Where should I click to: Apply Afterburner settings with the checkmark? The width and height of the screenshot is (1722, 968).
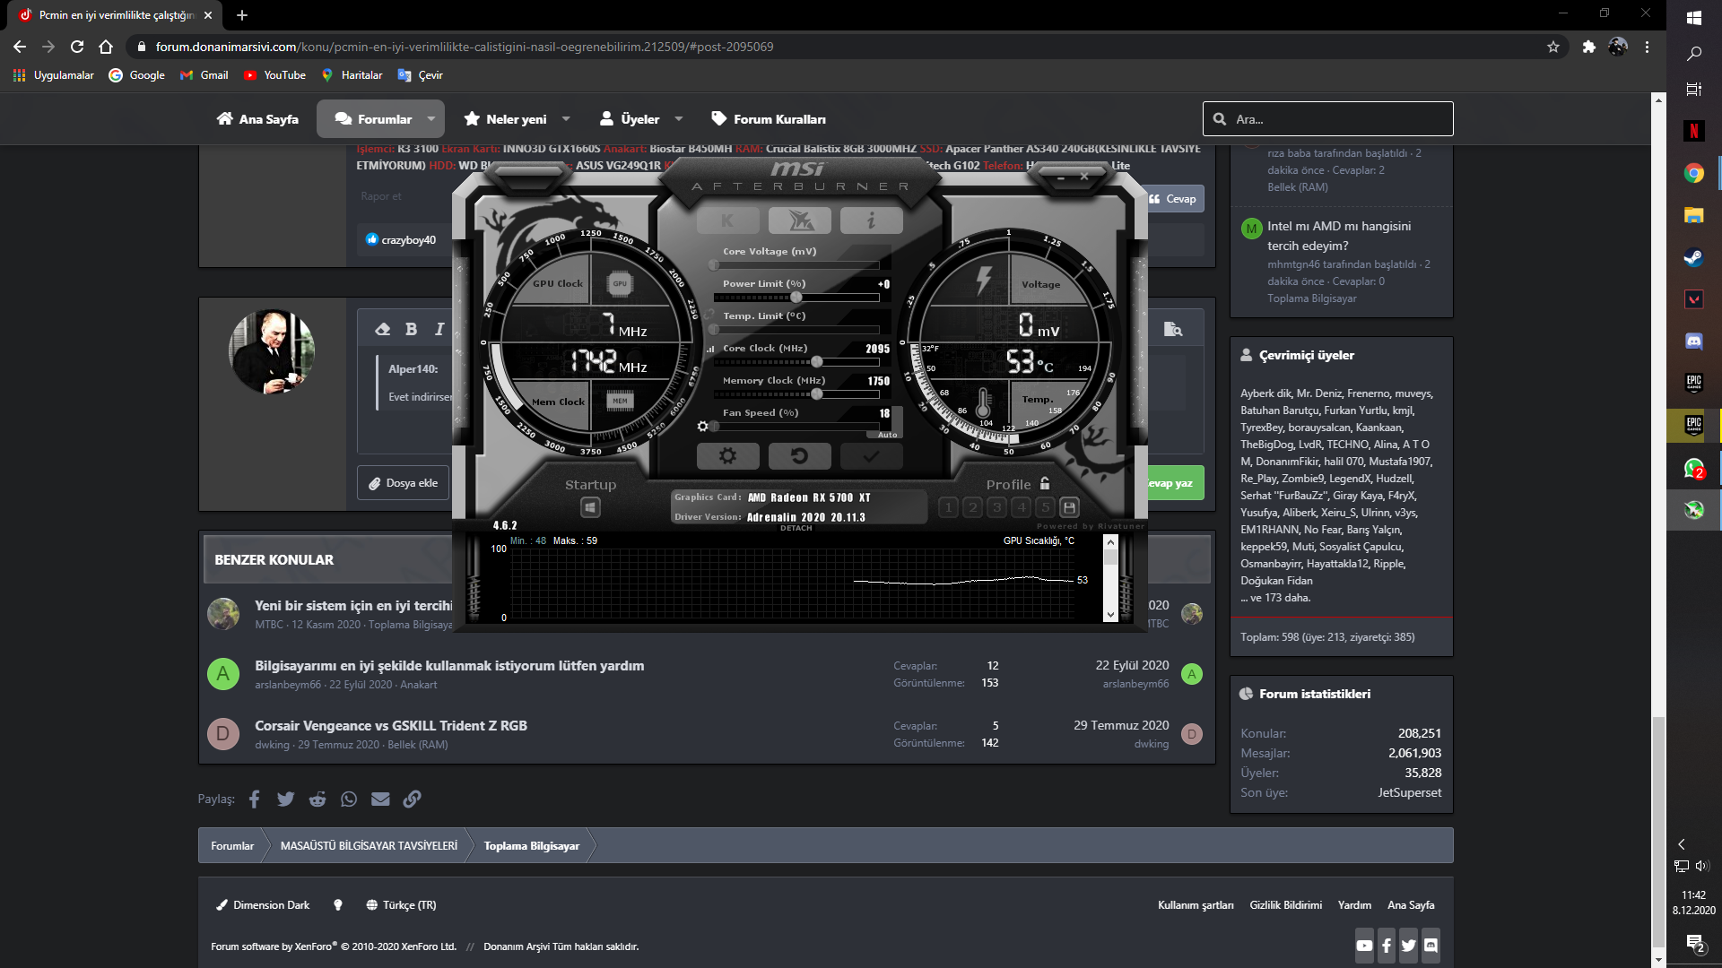tap(871, 456)
